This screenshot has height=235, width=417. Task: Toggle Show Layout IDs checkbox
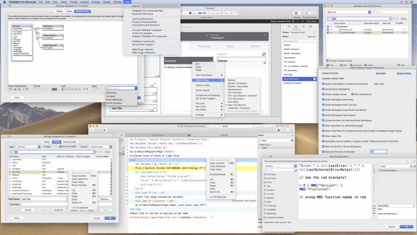coord(323,136)
